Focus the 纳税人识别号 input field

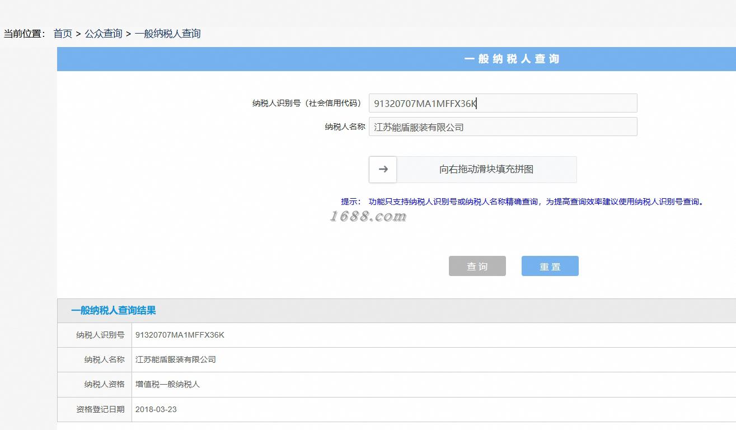coord(503,103)
